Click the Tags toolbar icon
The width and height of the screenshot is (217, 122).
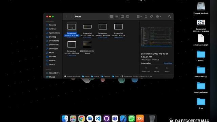click(152, 17)
